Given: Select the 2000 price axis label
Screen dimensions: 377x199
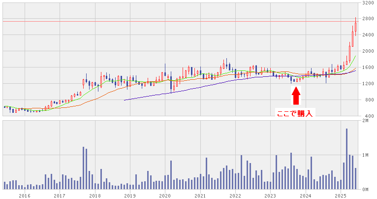Looking at the screenshot, I should click(x=368, y=51).
